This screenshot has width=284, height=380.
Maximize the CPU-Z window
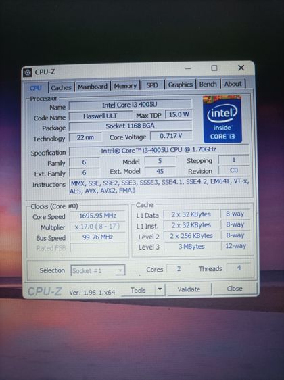[x=214, y=68]
